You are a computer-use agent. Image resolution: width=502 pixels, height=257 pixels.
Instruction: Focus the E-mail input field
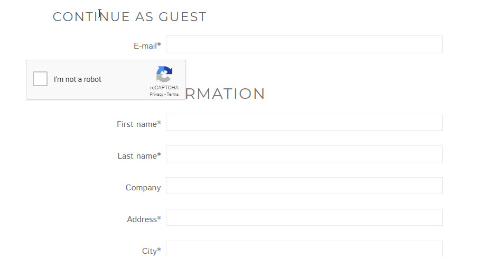304,44
